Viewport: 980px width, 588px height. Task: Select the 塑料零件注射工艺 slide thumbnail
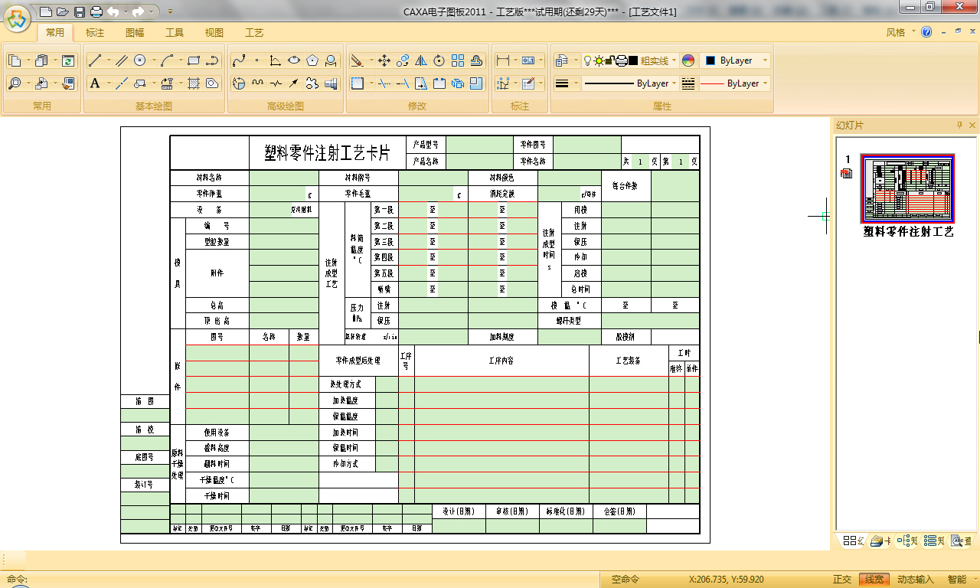[908, 188]
